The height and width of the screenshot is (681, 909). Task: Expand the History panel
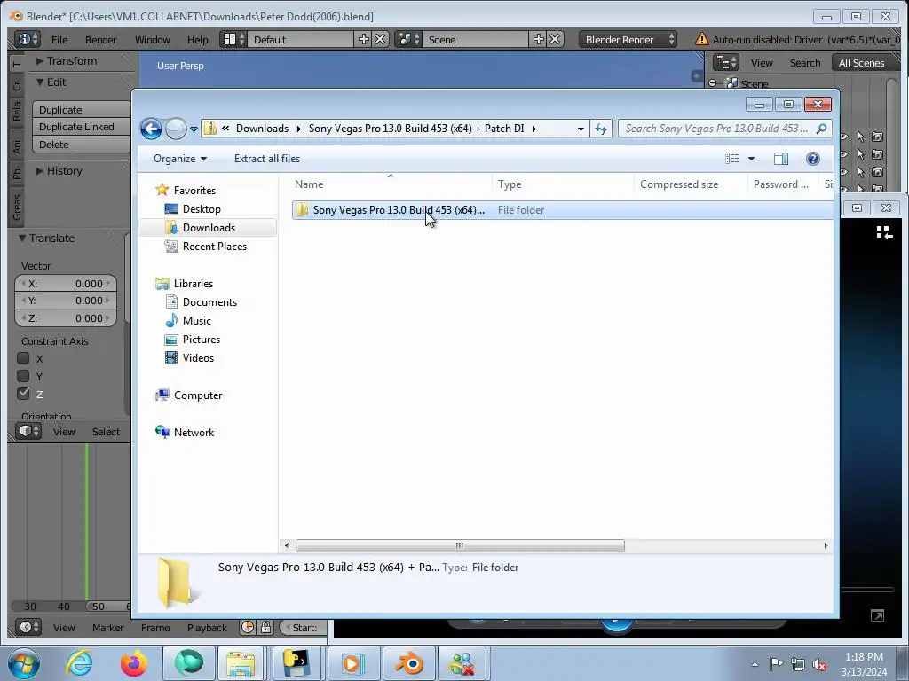40,171
